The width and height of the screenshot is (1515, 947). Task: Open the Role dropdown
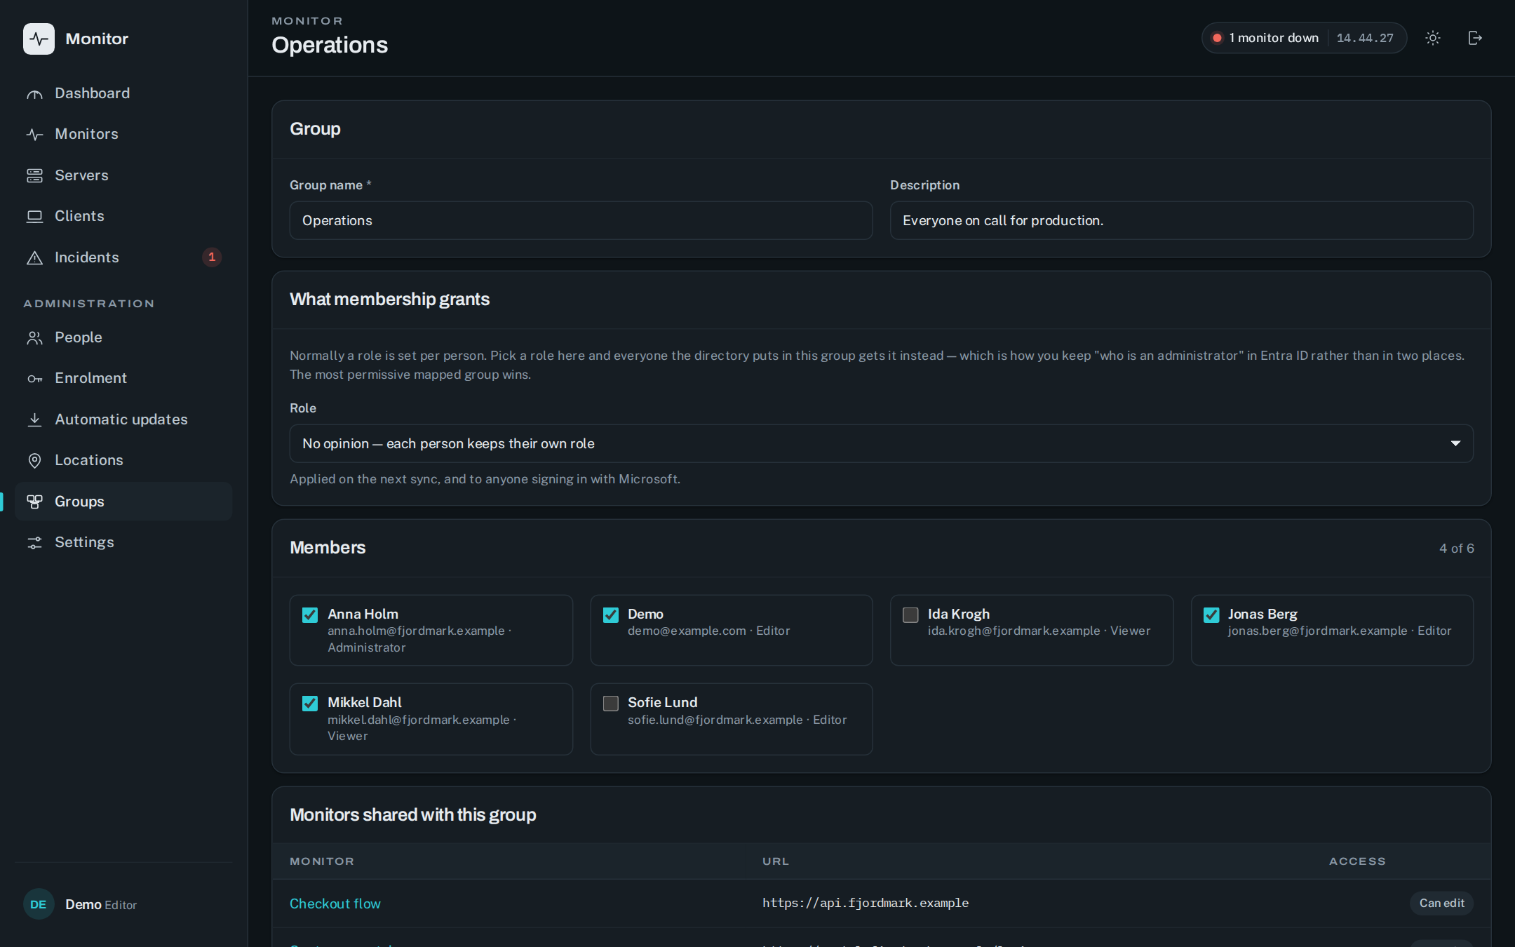881,443
